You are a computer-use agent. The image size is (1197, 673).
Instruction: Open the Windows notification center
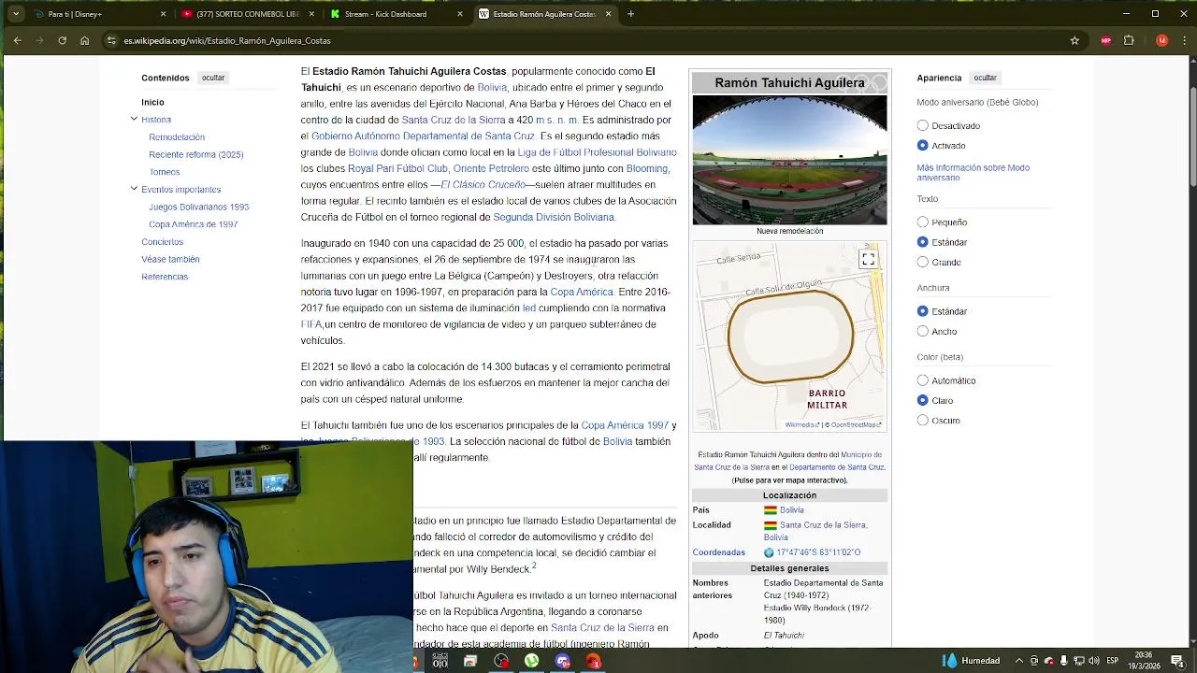click(x=1177, y=661)
